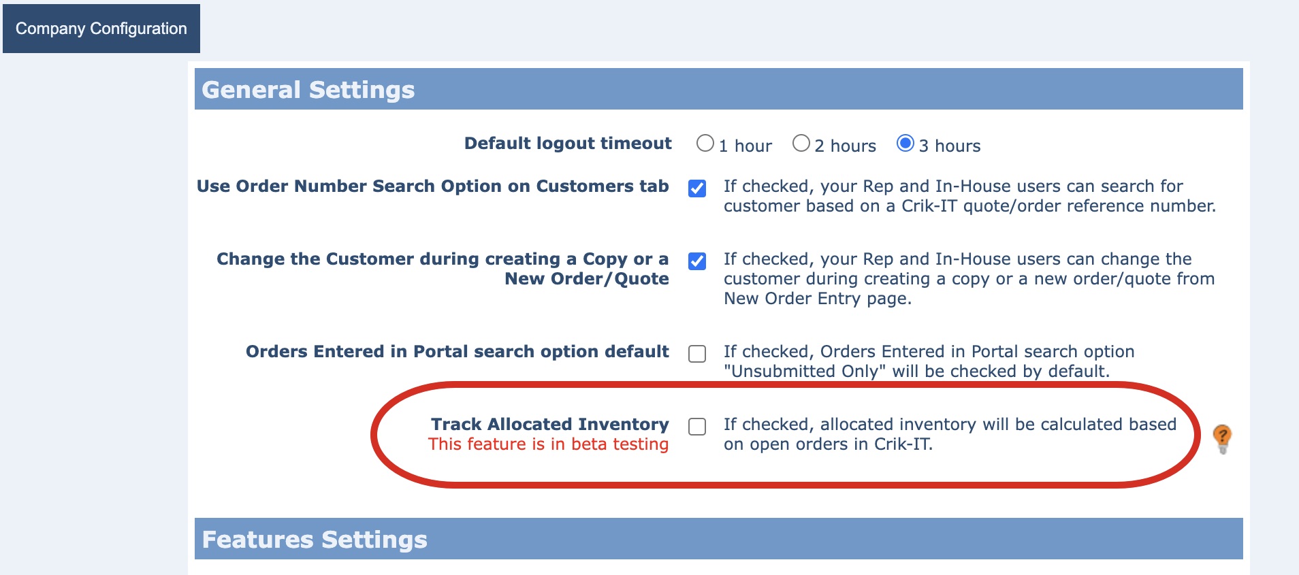
Task: Click the red beta testing notice
Action: 548,444
